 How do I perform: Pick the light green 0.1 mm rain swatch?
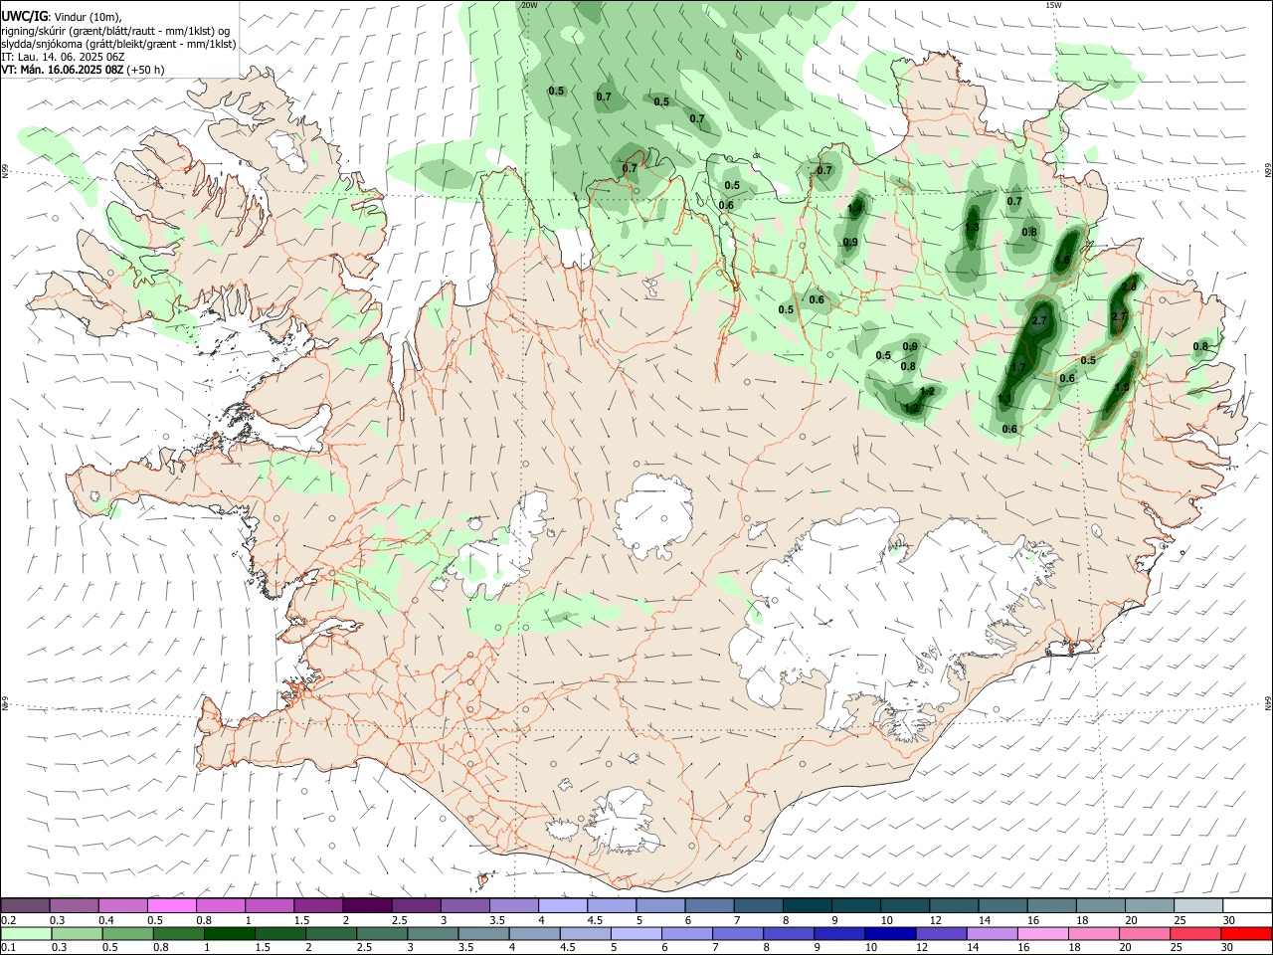coord(25,933)
